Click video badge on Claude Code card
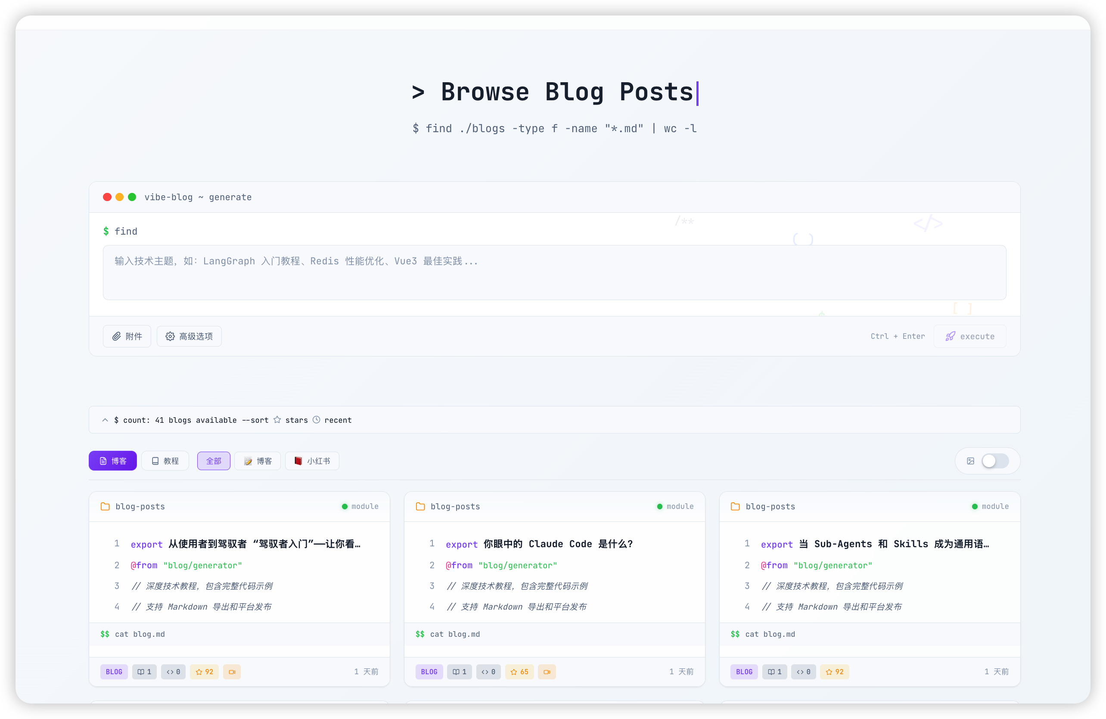The height and width of the screenshot is (719, 1106). coord(547,672)
